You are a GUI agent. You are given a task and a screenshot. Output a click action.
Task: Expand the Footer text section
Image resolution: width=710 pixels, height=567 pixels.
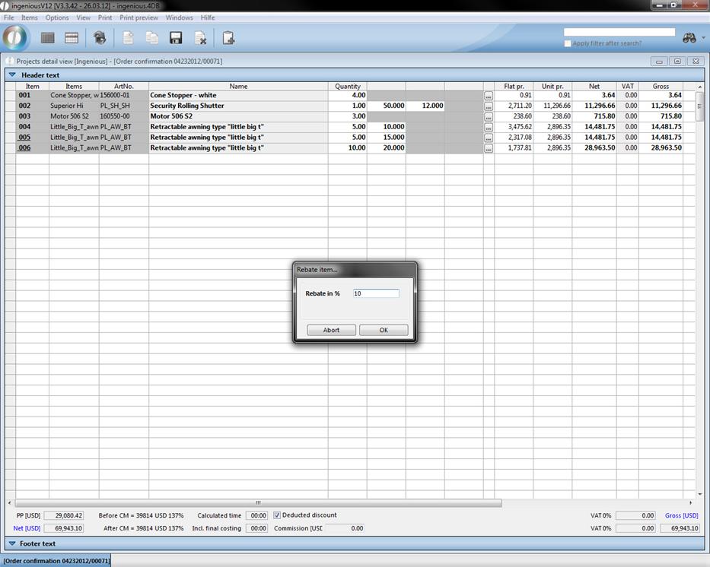(x=12, y=543)
